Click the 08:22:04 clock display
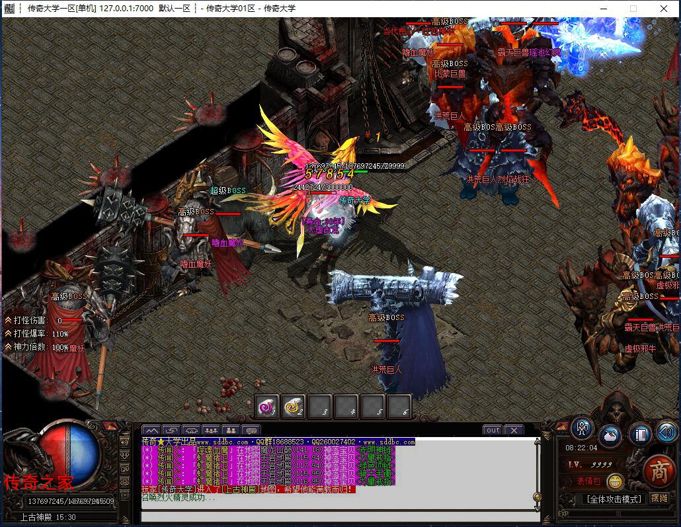Screen dimensions: 681x527 tap(581, 448)
